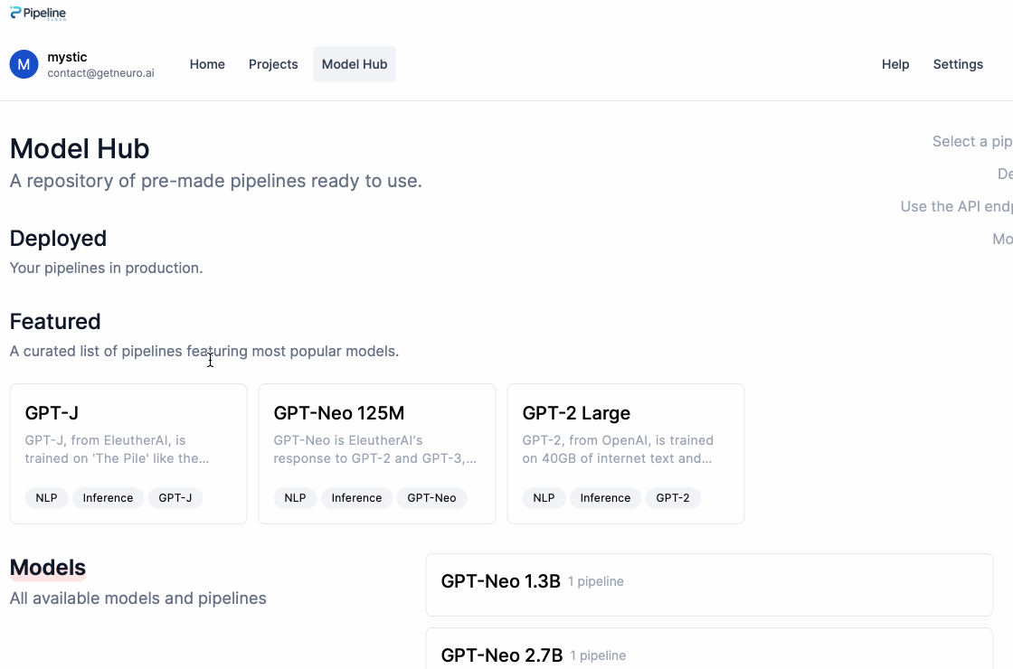Viewport: 1013px width, 669px height.
Task: Click the Models section heading
Action: [x=48, y=568]
